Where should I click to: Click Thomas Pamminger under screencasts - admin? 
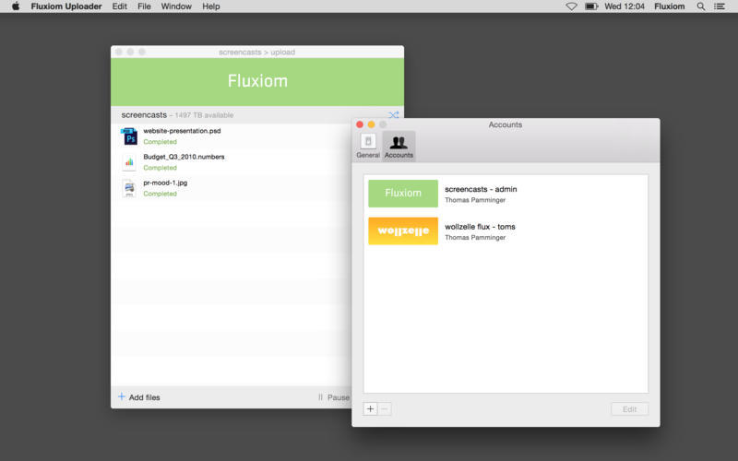[475, 200]
